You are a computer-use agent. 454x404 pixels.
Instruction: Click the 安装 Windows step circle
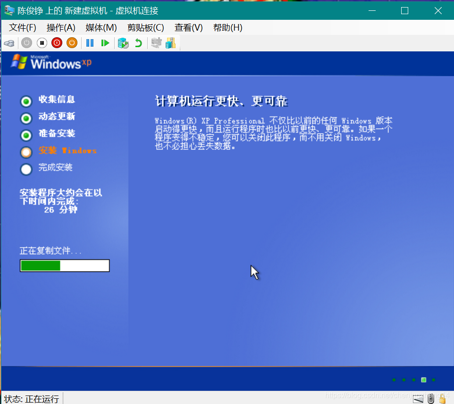coord(26,152)
